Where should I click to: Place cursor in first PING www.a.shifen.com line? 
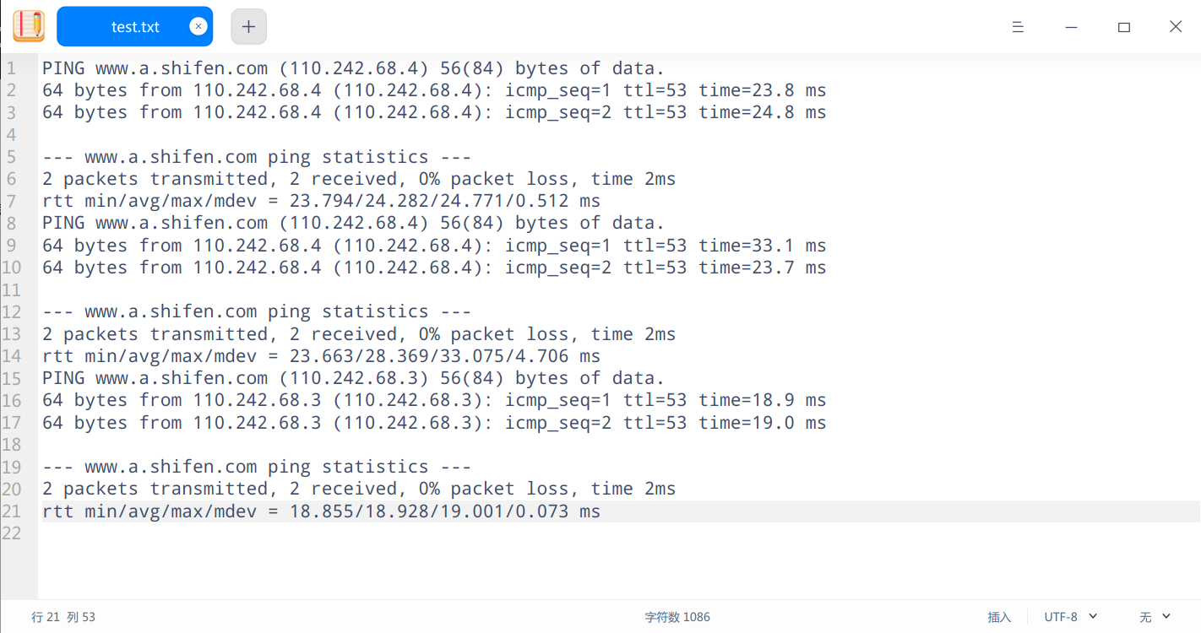point(353,68)
